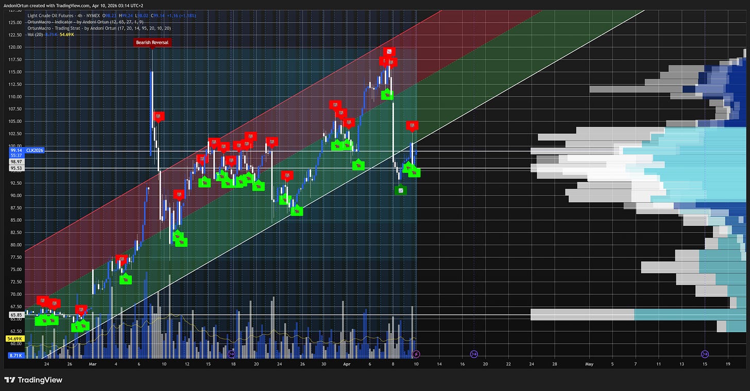Click the circular event marker near May 15 axis

(704, 354)
